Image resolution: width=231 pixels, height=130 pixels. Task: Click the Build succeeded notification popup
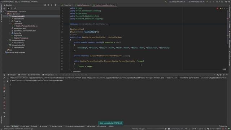(111, 123)
